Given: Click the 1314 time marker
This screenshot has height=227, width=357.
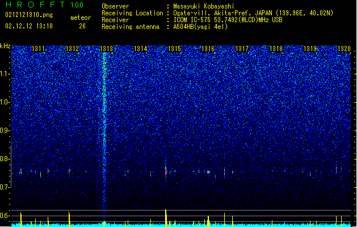Looking at the screenshot, I should pos(141,49).
